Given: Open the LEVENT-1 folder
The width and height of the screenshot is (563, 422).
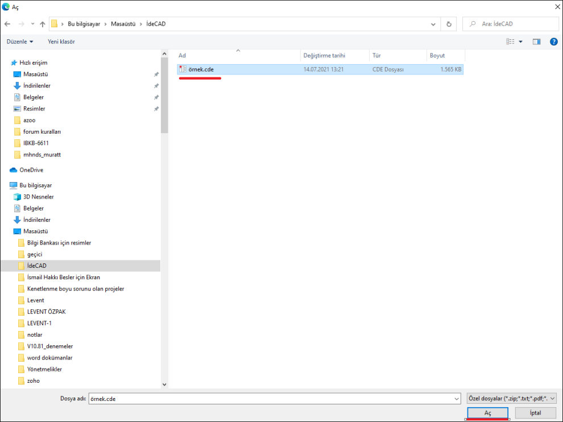Looking at the screenshot, I should [x=39, y=323].
